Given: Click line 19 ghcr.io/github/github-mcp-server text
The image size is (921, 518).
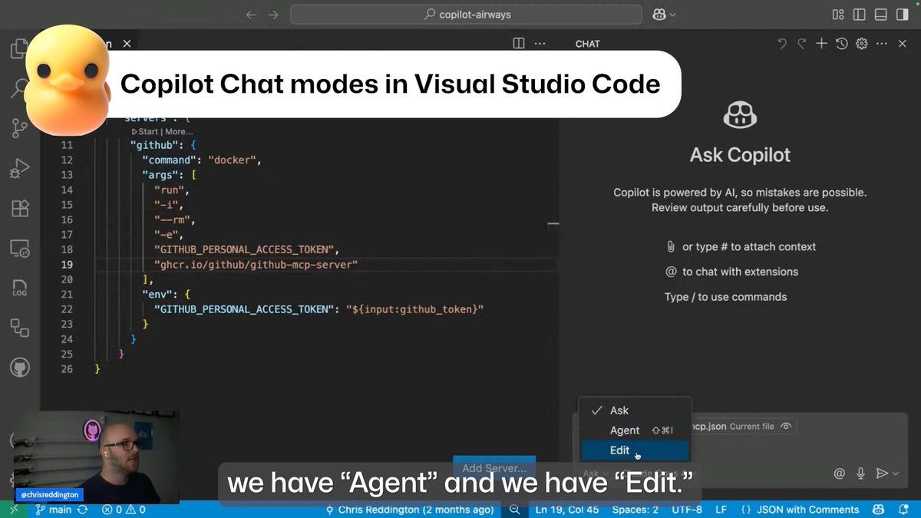Looking at the screenshot, I should point(256,265).
